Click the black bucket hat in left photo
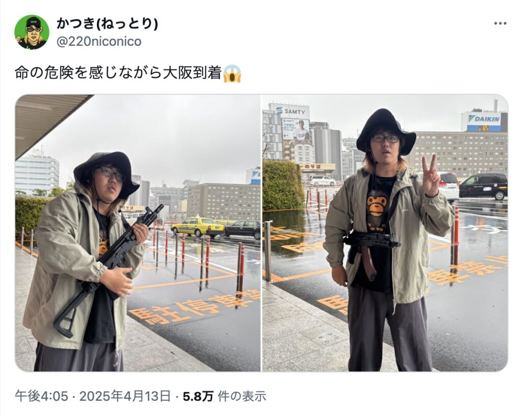This screenshot has width=522, height=416. tap(106, 172)
